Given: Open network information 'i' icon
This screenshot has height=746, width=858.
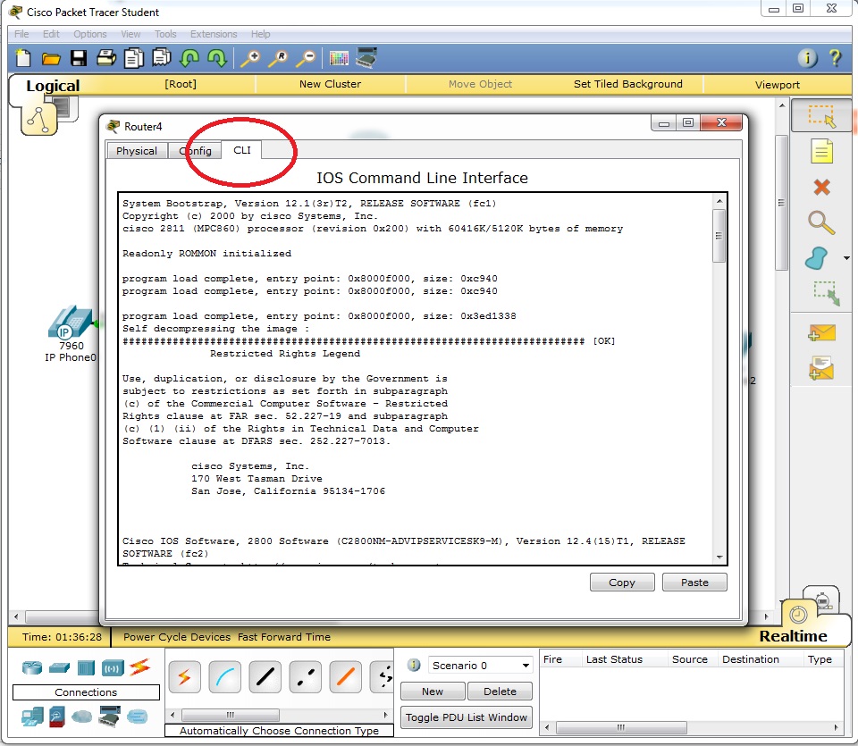Looking at the screenshot, I should [807, 57].
